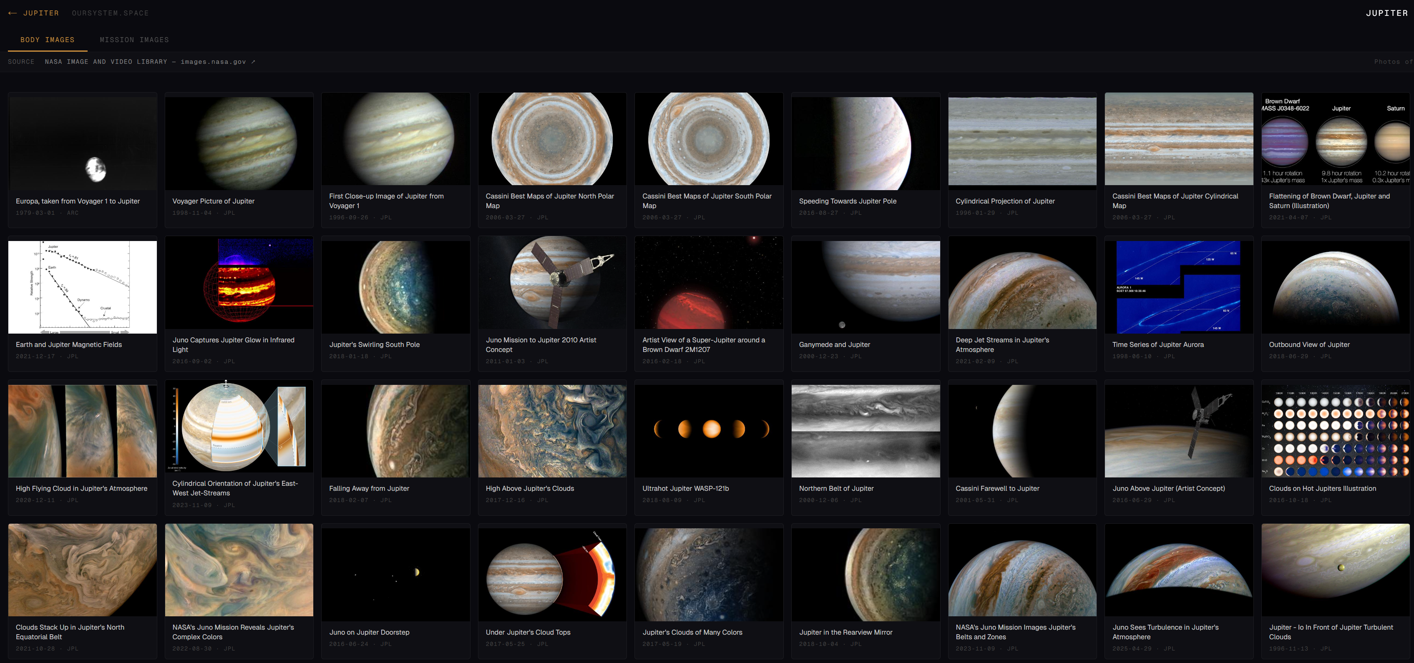Open the images.nasa.gov source link
This screenshot has height=663, width=1414.
pos(151,61)
